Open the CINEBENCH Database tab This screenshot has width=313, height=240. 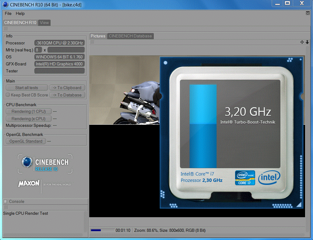point(130,36)
